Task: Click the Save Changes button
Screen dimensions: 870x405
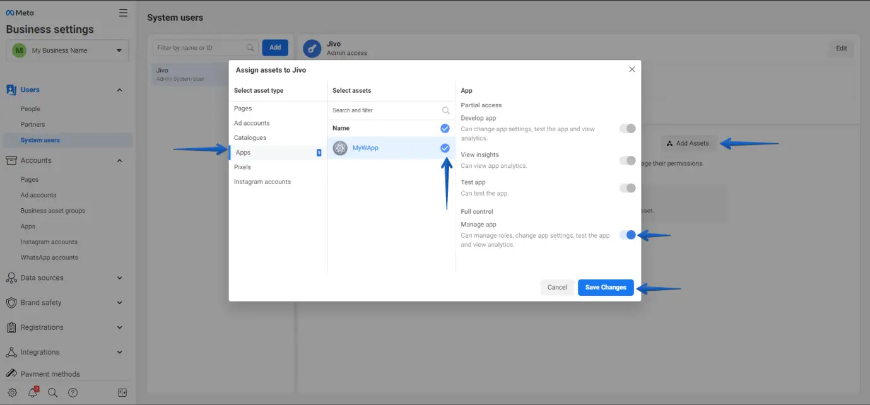Action: click(605, 287)
